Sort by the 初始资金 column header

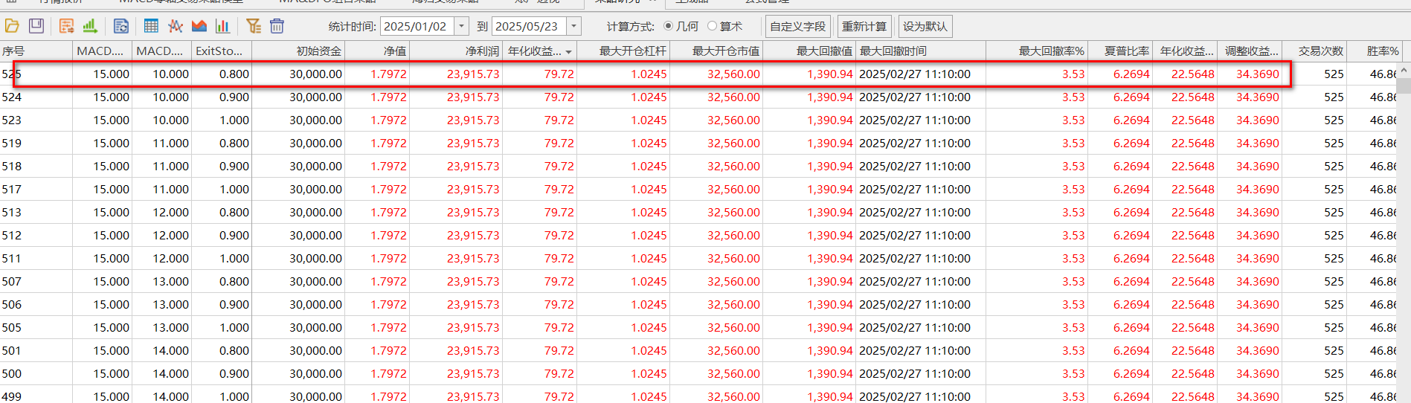(298, 51)
